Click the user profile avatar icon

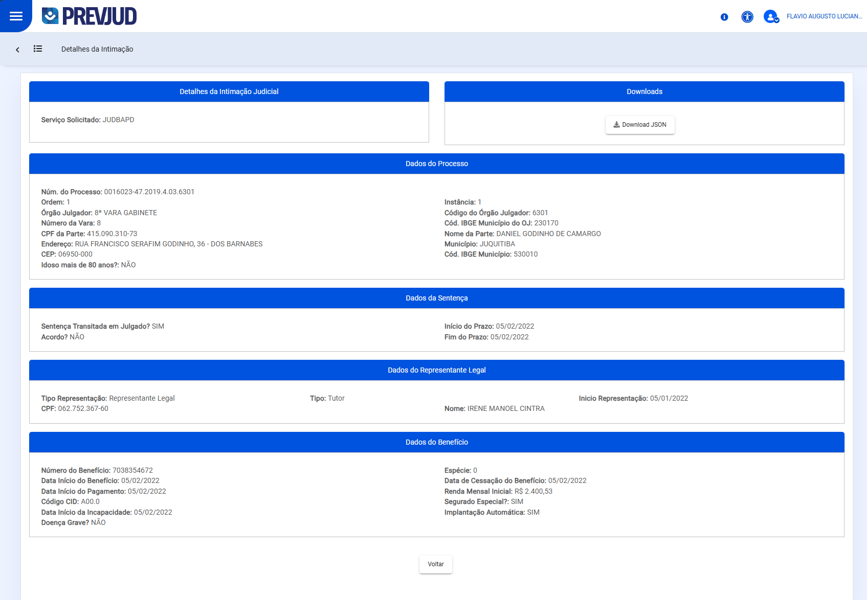770,17
